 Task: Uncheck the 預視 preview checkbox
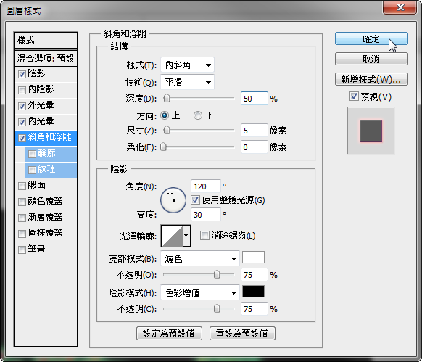tap(354, 96)
